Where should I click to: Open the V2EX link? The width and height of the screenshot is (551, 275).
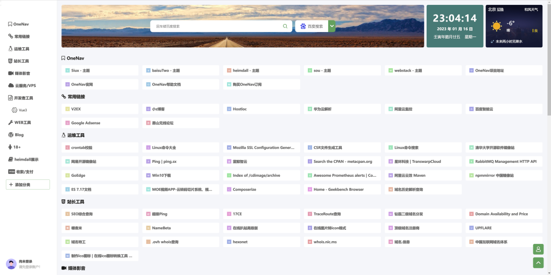(100, 109)
